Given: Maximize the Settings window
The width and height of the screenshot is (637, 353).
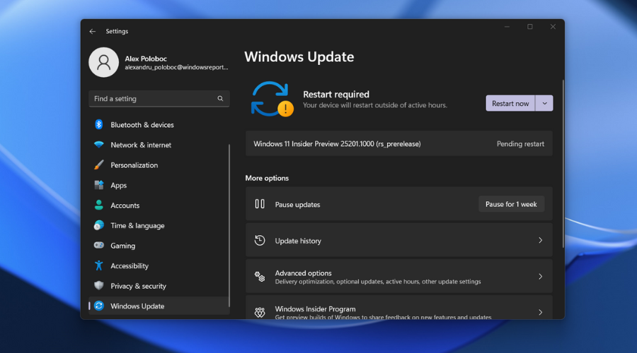Looking at the screenshot, I should [529, 27].
